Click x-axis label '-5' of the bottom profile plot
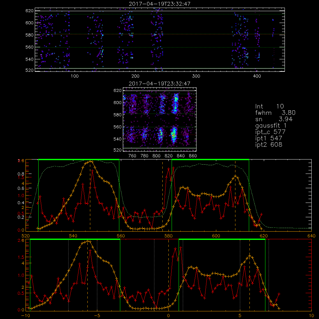 click(97, 315)
